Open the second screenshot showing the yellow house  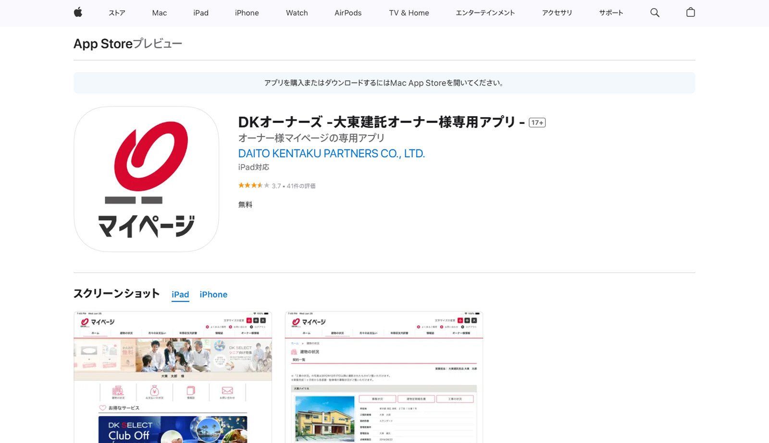point(384,377)
